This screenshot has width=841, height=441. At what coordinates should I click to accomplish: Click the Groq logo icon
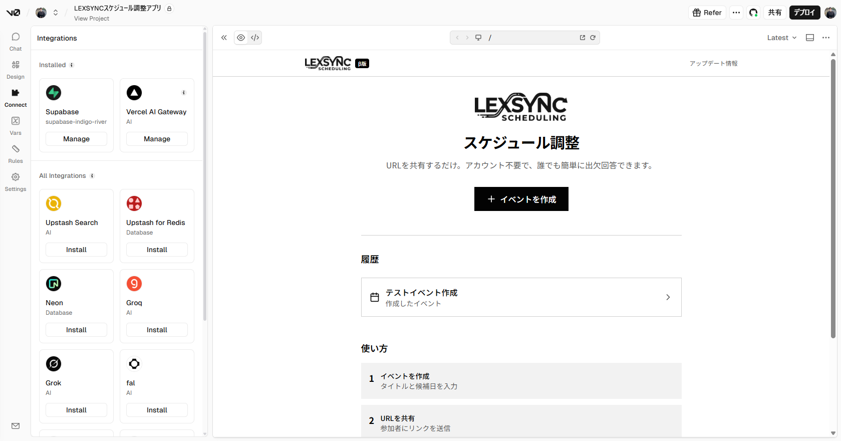point(134,284)
